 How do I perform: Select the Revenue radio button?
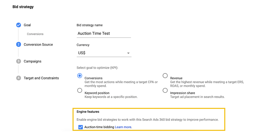(x=165, y=76)
